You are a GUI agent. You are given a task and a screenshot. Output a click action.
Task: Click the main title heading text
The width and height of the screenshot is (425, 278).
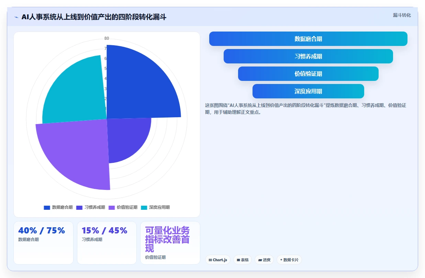(94, 17)
